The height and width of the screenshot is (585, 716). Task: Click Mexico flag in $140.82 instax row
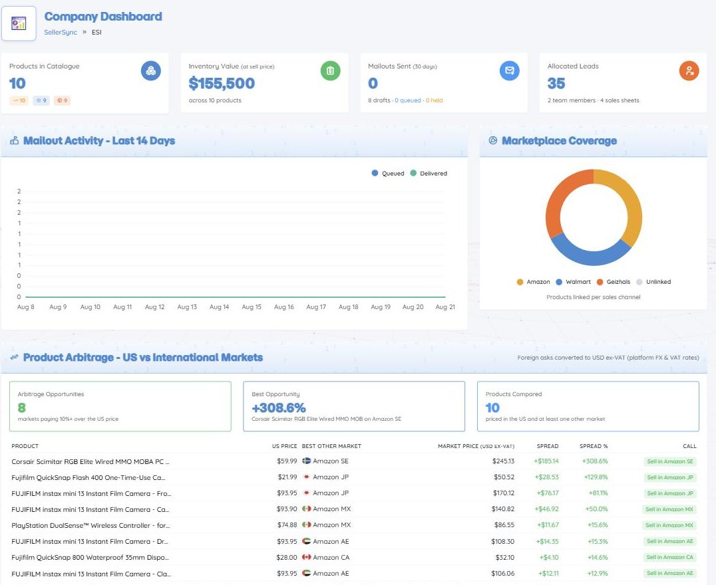click(306, 509)
